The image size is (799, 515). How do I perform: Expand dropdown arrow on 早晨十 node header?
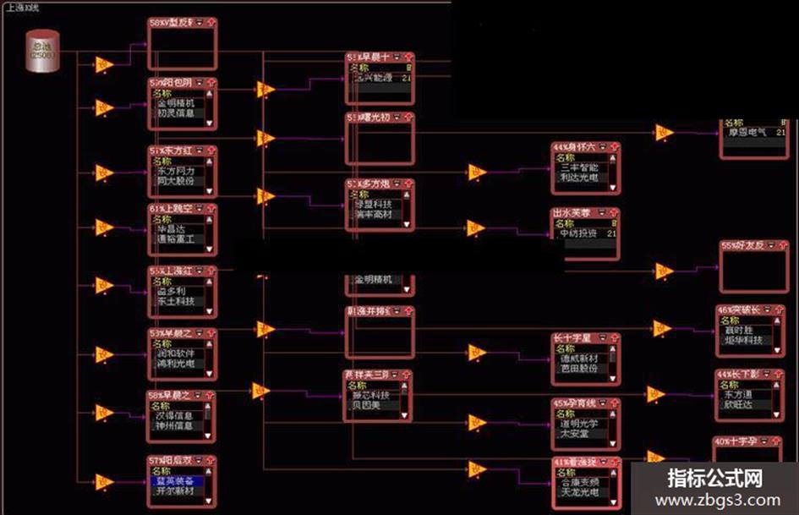coord(397,57)
